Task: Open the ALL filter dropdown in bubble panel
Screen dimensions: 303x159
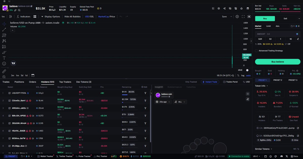Action: tap(180, 102)
